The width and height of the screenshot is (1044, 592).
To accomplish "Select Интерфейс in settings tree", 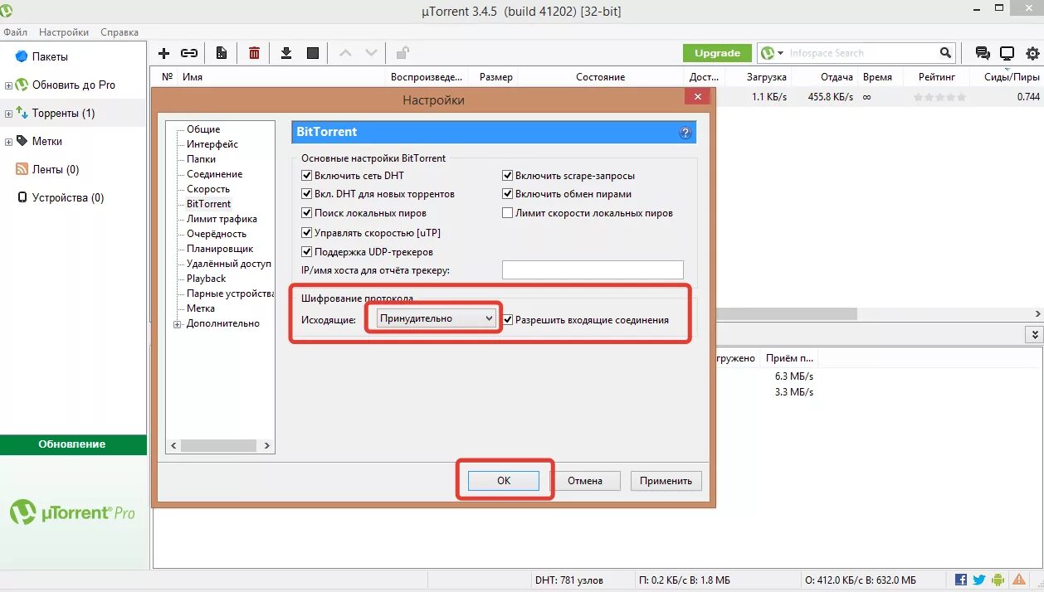I will point(212,144).
